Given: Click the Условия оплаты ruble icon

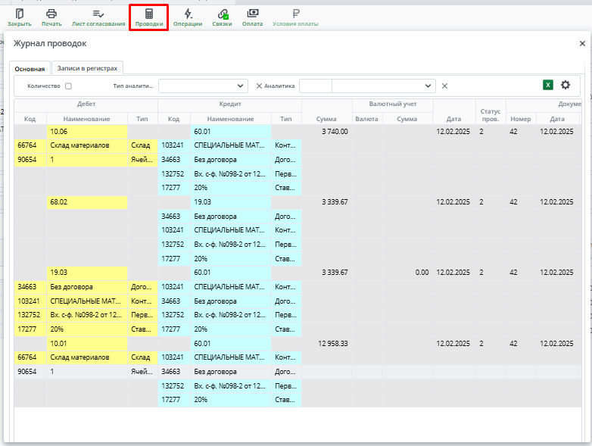Looking at the screenshot, I should point(295,14).
